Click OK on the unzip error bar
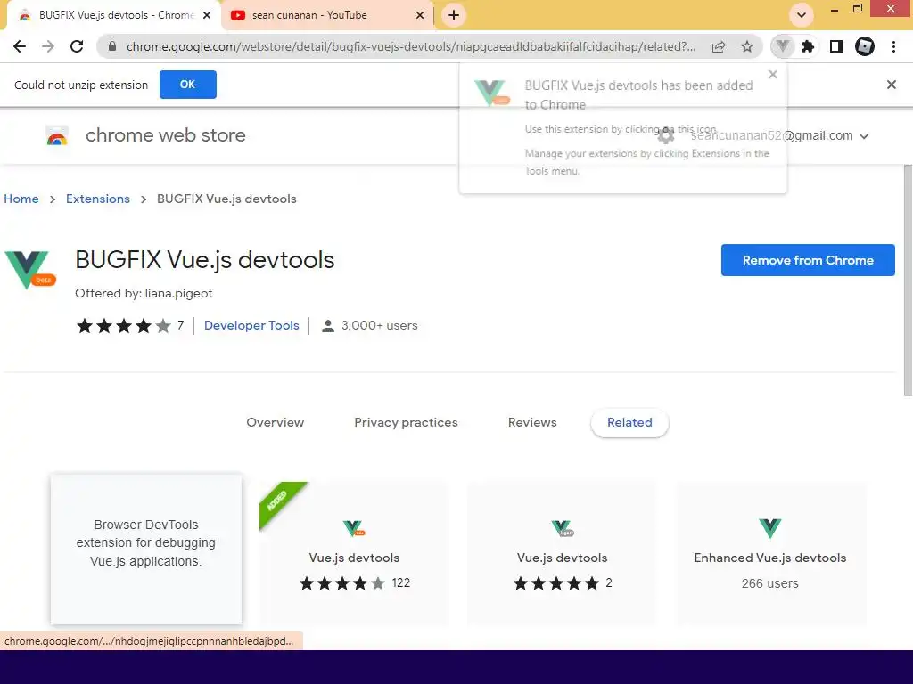This screenshot has height=684, width=913. tap(187, 85)
